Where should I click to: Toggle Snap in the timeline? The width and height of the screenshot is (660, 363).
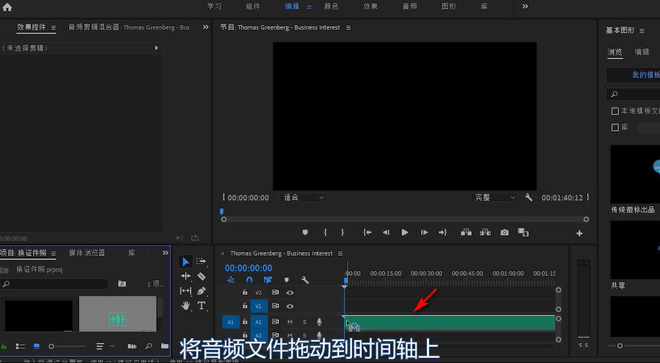click(249, 280)
